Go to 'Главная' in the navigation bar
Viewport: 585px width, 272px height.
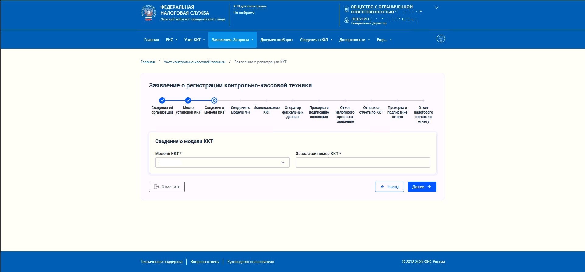(x=151, y=40)
